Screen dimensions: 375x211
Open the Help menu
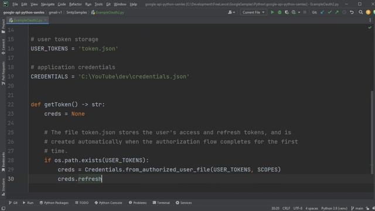pyautogui.click(x=134, y=4)
